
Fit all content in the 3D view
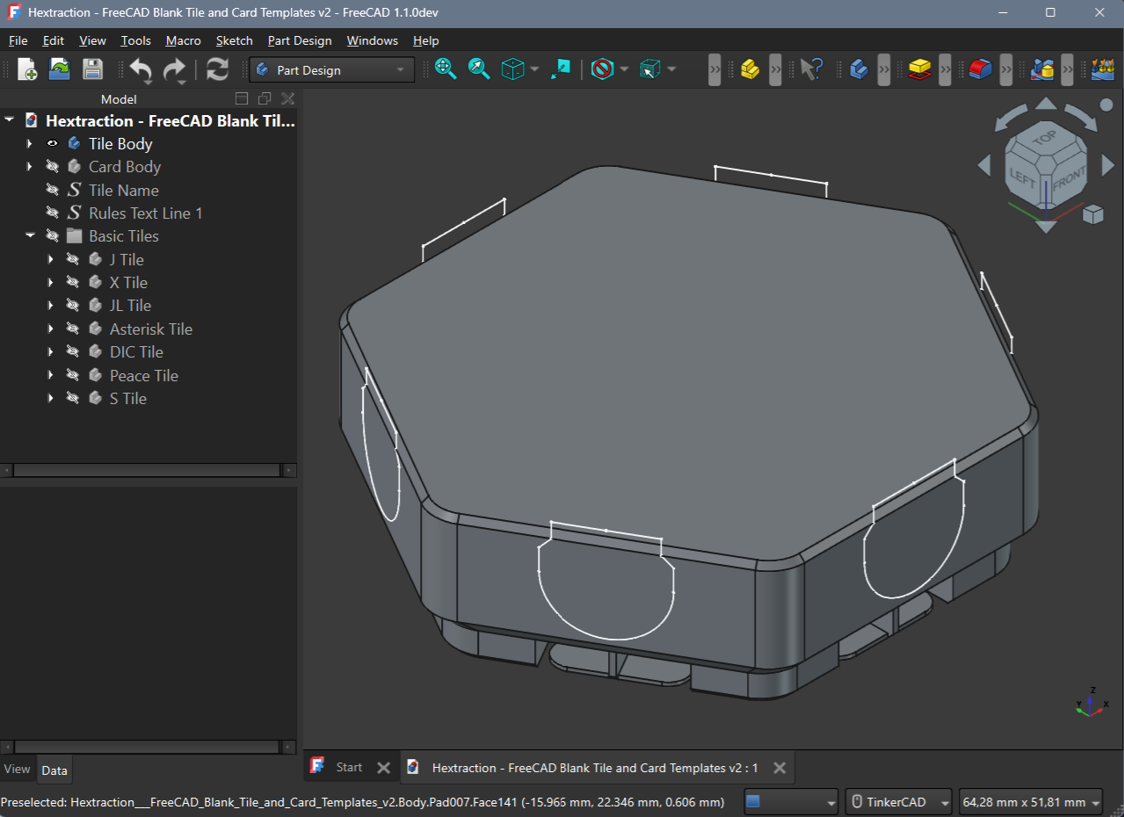(446, 69)
